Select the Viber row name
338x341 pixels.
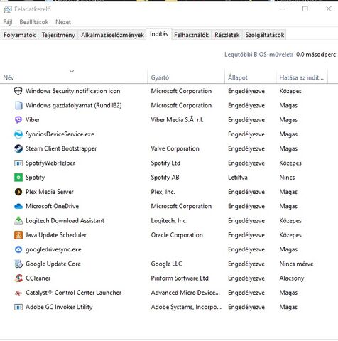point(33,120)
